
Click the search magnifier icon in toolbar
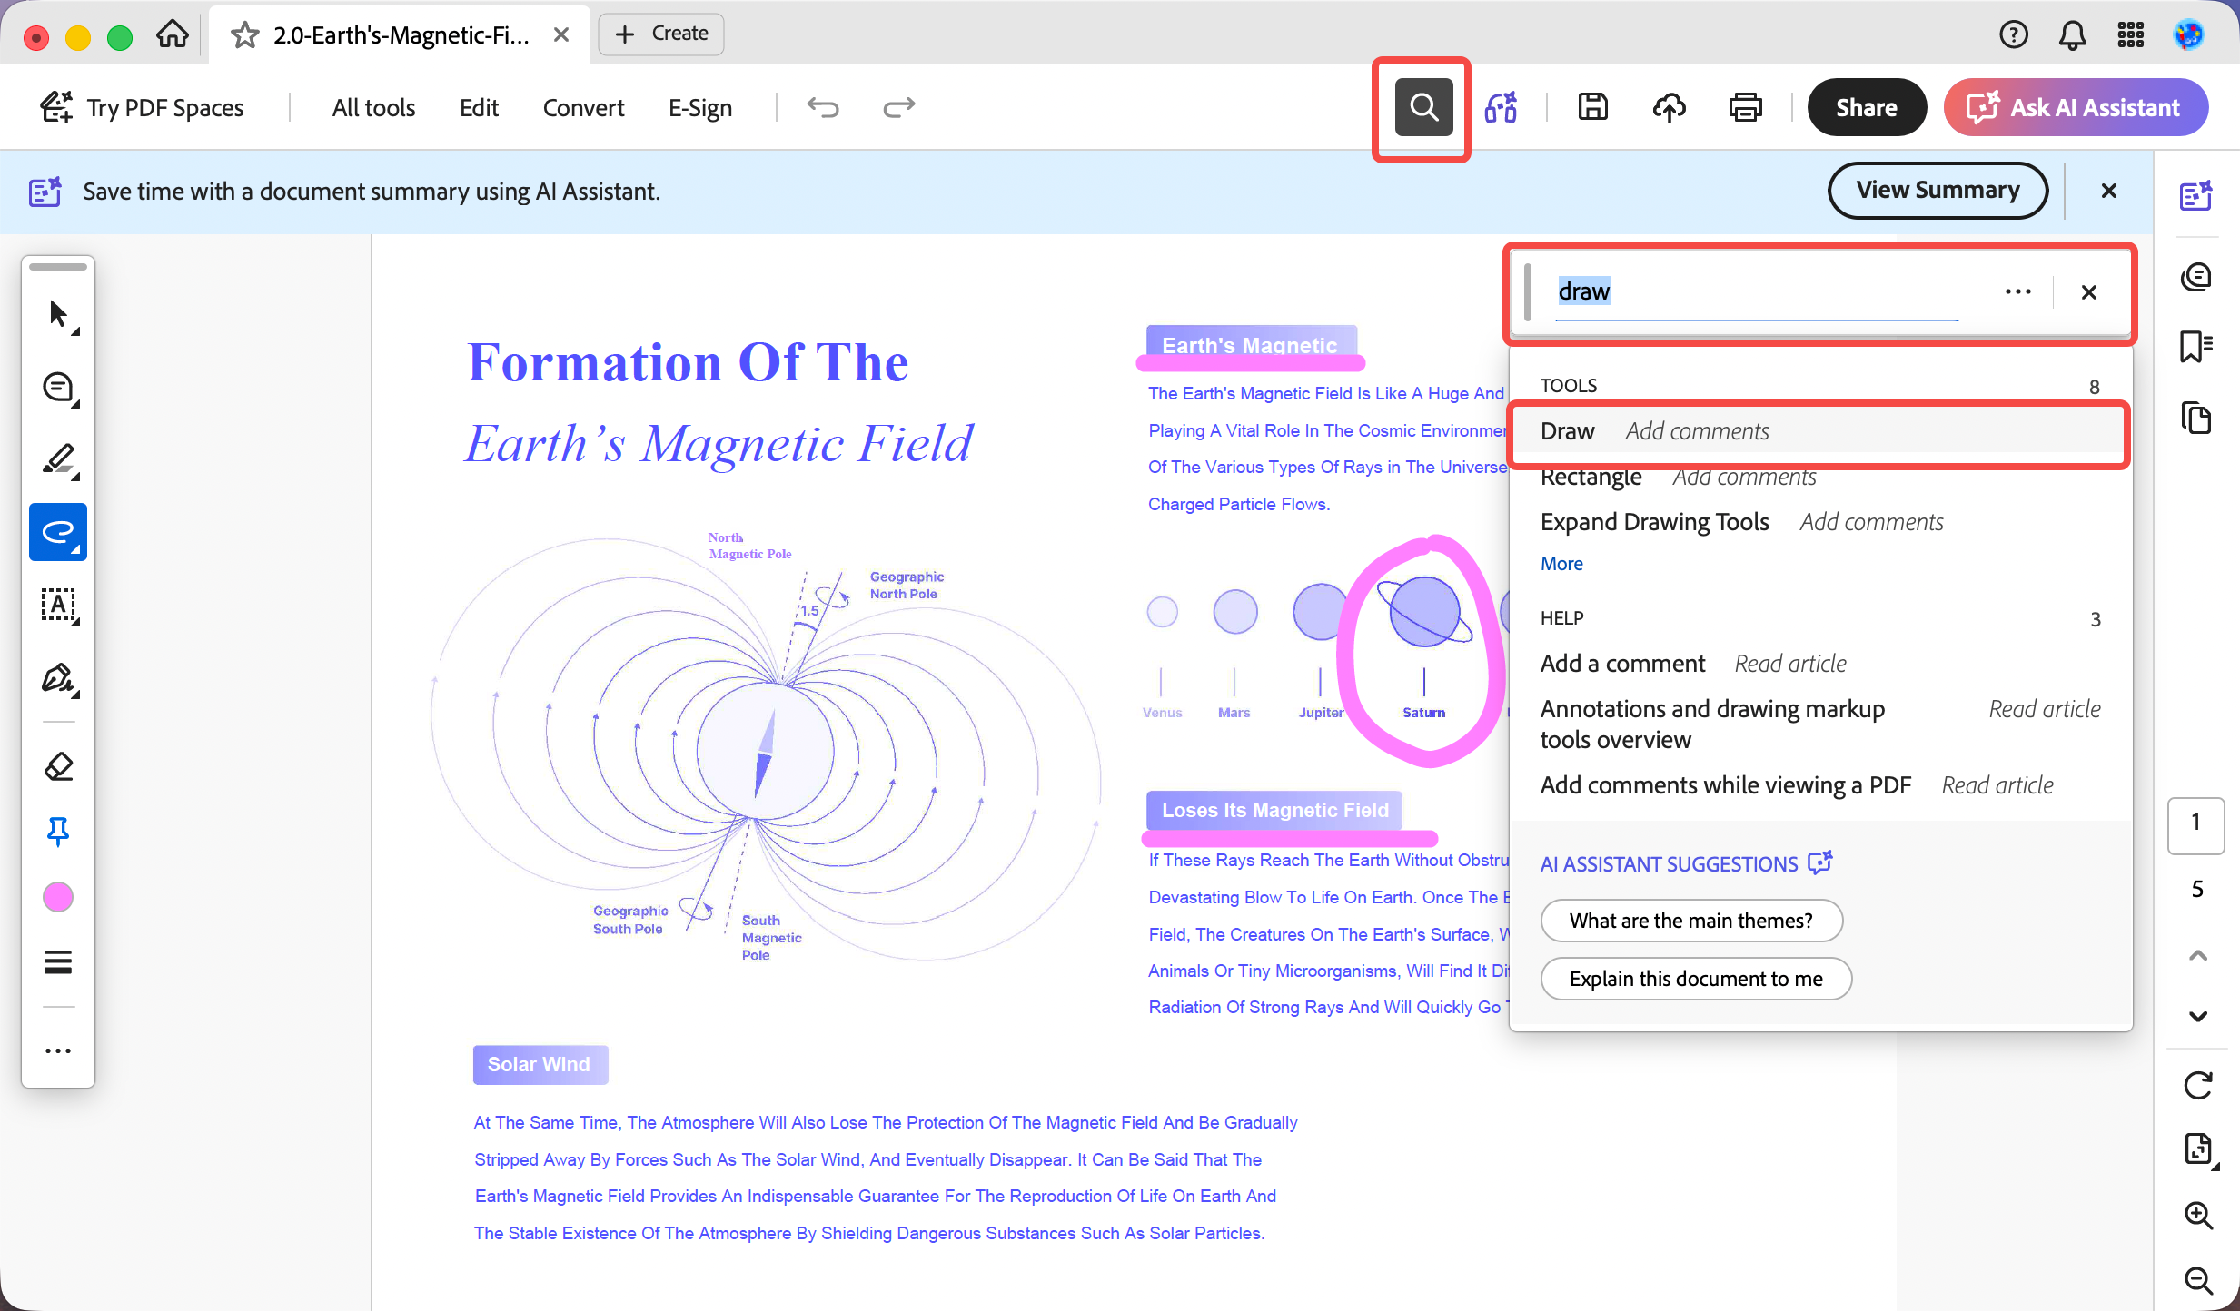pyautogui.click(x=1423, y=107)
